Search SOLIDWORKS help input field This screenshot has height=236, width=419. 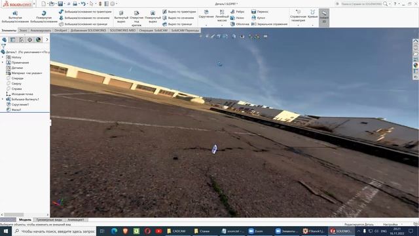click(361, 4)
